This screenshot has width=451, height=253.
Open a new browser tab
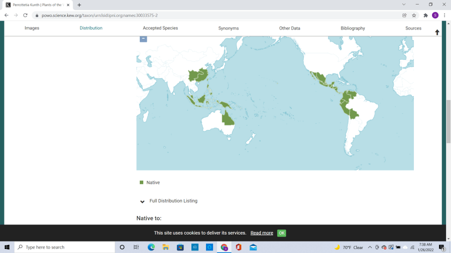[x=79, y=5]
